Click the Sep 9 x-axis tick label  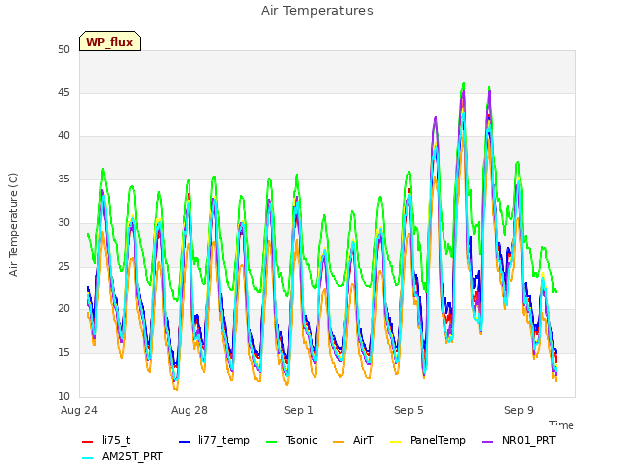pyautogui.click(x=519, y=410)
